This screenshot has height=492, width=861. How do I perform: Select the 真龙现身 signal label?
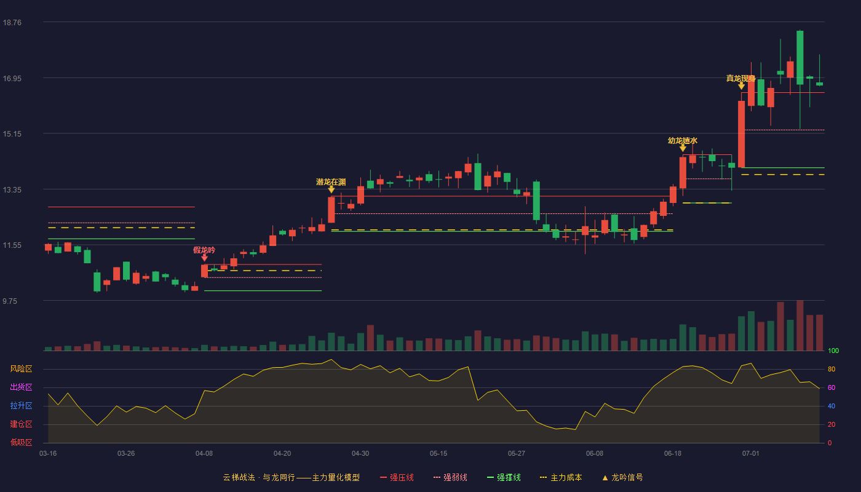pyautogui.click(x=741, y=78)
